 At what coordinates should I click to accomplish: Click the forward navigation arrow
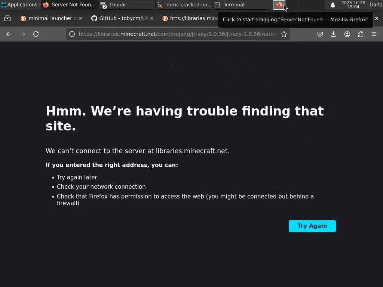pos(22,34)
